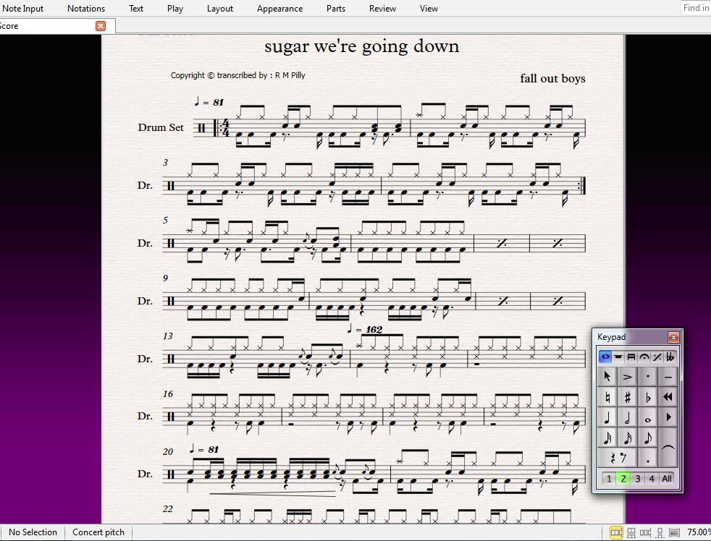
Task: Switch Keypad to voice 2
Action: click(623, 479)
